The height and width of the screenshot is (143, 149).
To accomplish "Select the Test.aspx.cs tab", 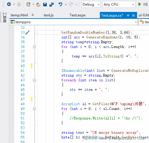I will (112, 15).
